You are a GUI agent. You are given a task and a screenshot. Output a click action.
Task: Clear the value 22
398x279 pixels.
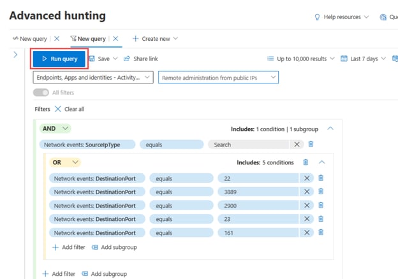(x=307, y=178)
